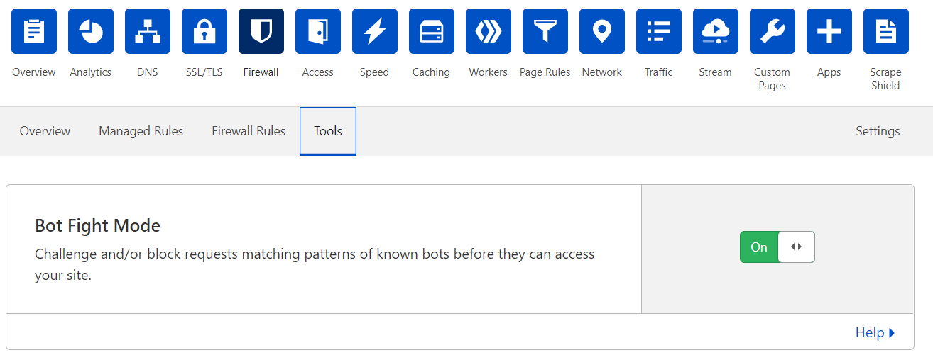Image resolution: width=933 pixels, height=355 pixels.
Task: Open the Page Rules funnel icon
Action: 545,31
